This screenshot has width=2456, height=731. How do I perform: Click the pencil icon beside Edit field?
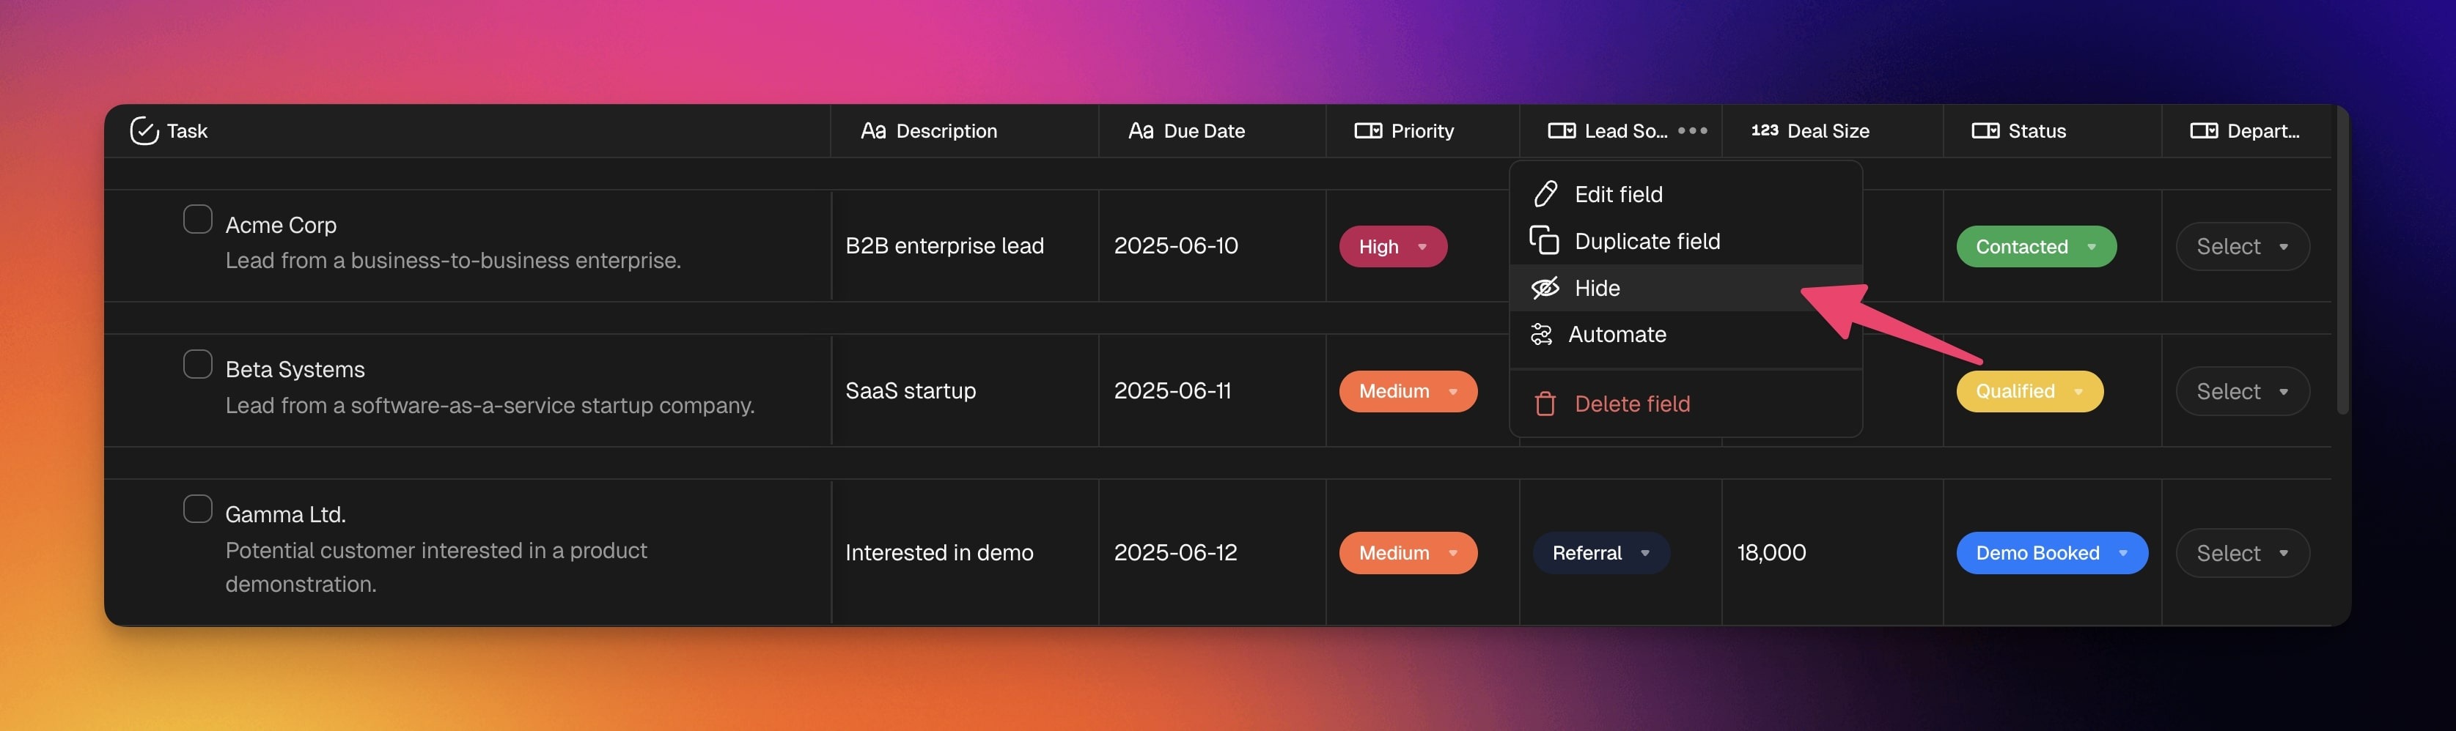(x=1545, y=194)
